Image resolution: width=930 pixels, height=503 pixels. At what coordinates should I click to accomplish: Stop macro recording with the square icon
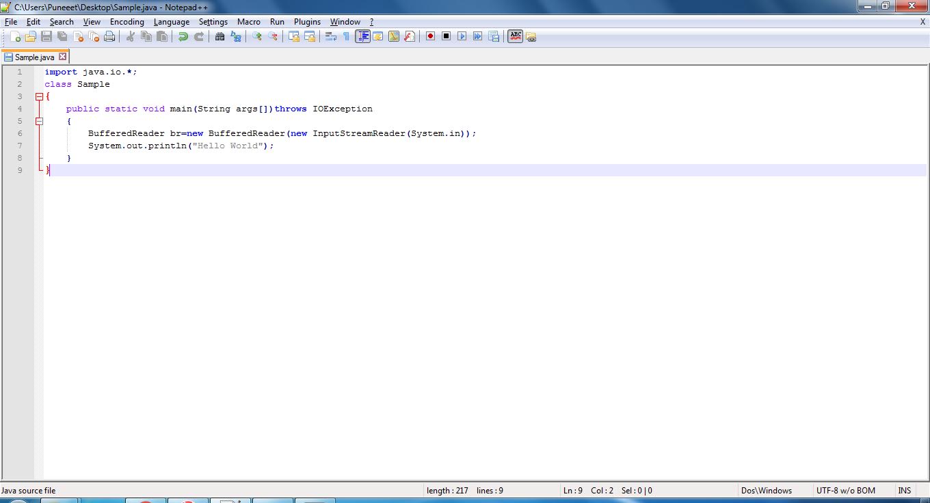pos(446,36)
